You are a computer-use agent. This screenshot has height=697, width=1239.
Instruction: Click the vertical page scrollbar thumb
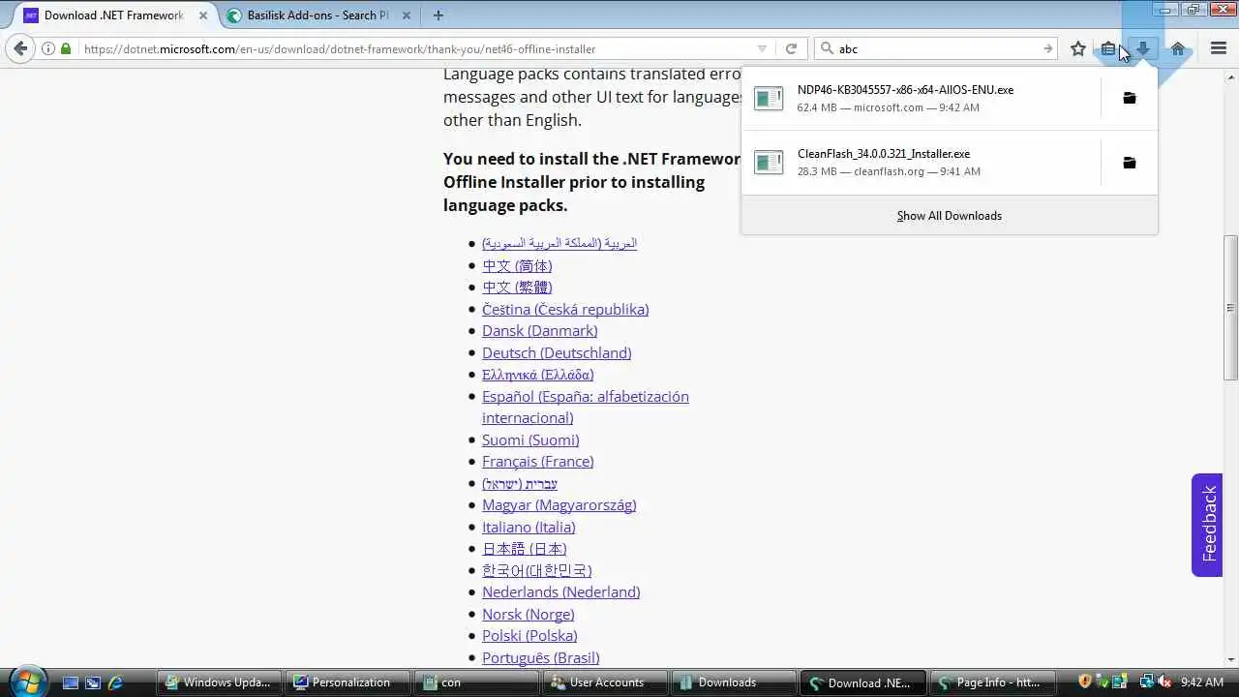[x=1230, y=308]
